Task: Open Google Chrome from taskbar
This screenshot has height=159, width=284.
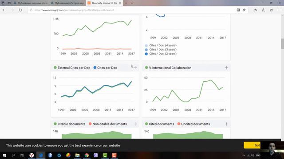Action: pyautogui.click(x=87, y=155)
